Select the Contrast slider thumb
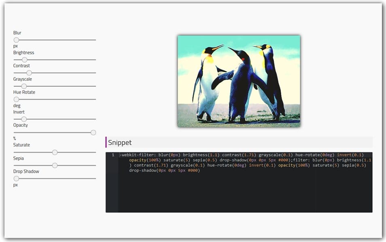 (28, 73)
